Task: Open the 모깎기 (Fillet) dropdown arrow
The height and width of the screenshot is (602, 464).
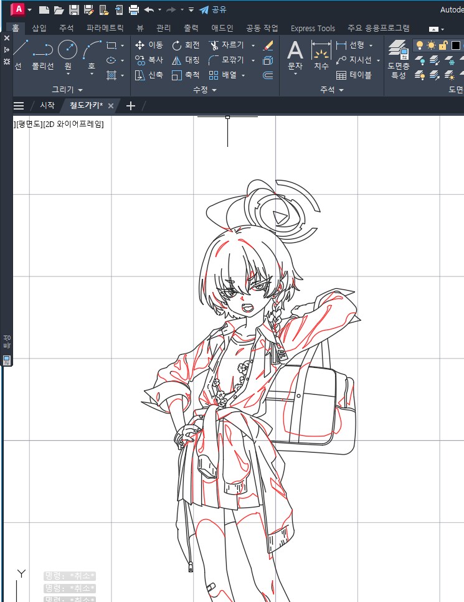Action: [253, 60]
